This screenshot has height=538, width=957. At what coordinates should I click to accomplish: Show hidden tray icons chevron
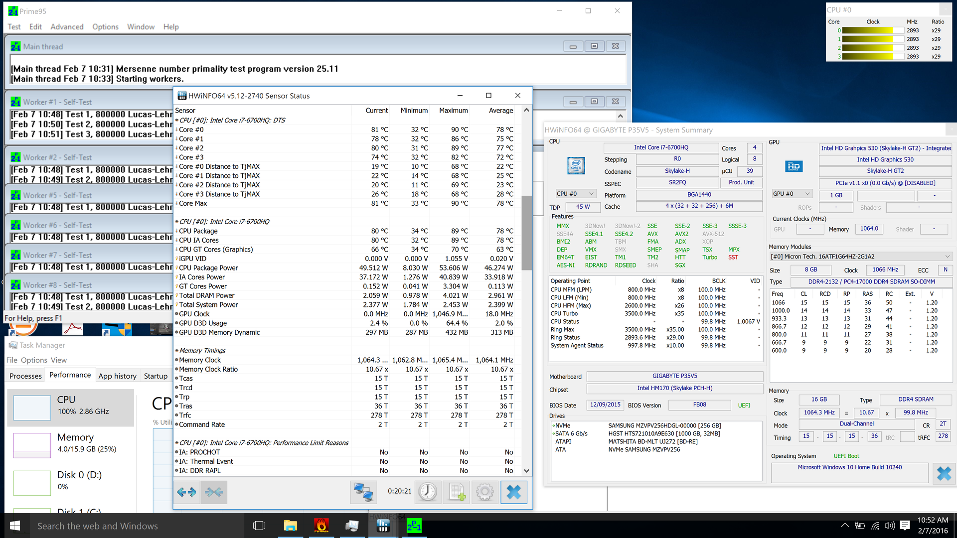coord(845,525)
